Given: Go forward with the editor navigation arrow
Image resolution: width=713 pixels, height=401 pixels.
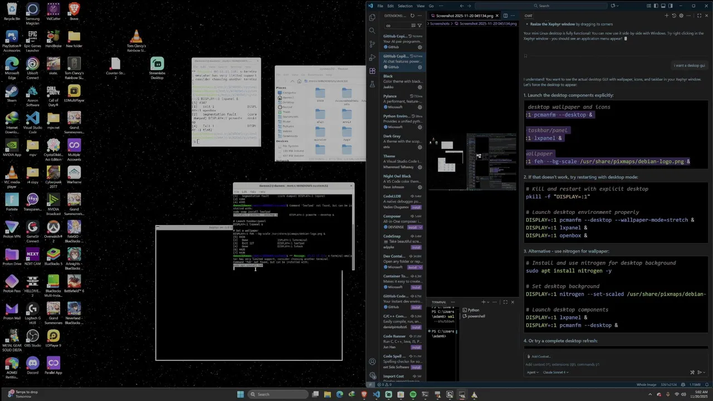Looking at the screenshot, I should click(x=469, y=6).
